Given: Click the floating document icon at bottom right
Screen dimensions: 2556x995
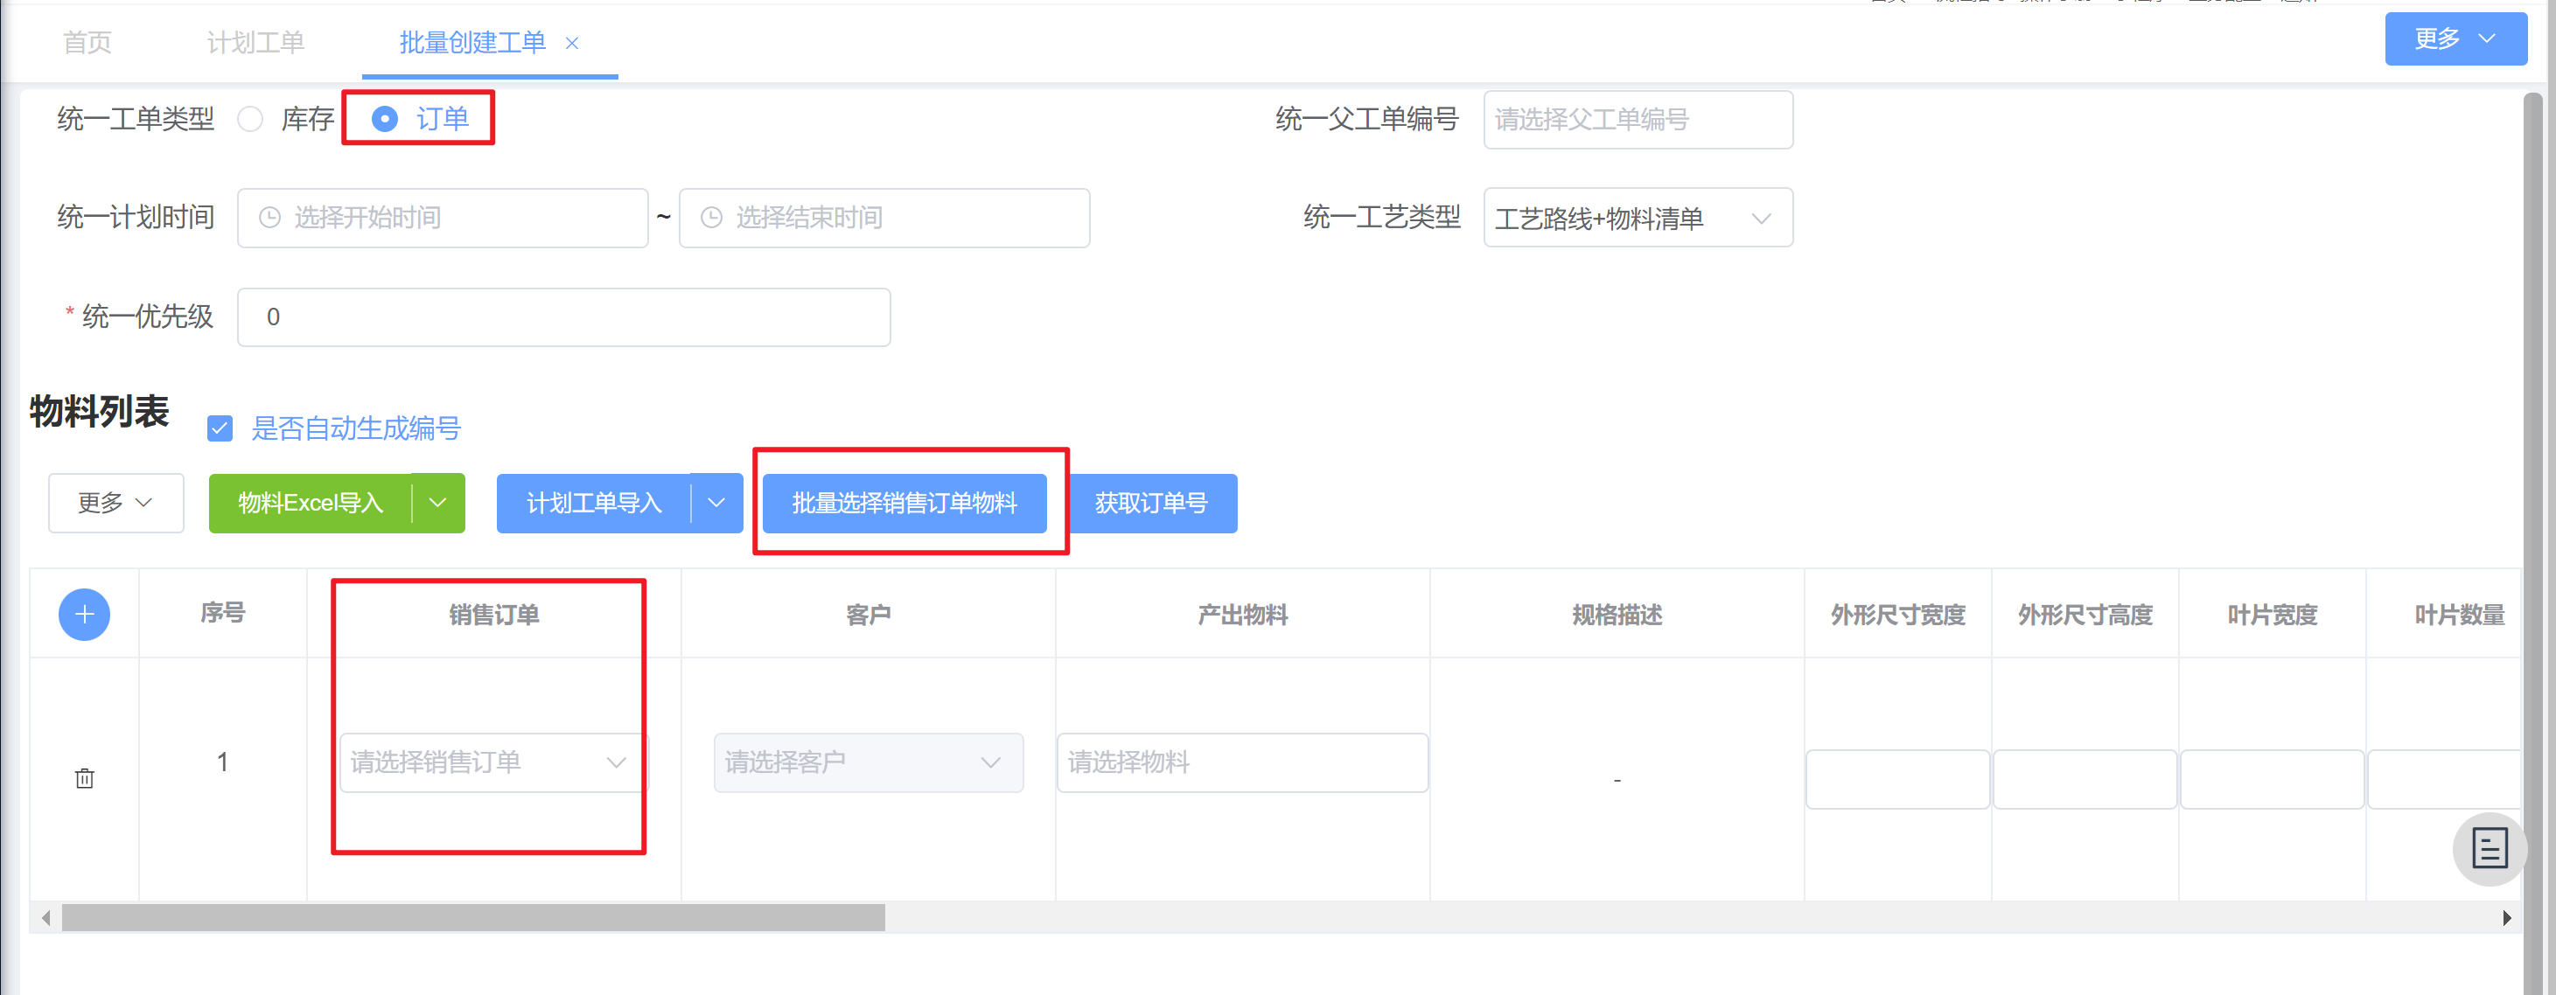Looking at the screenshot, I should 2489,848.
